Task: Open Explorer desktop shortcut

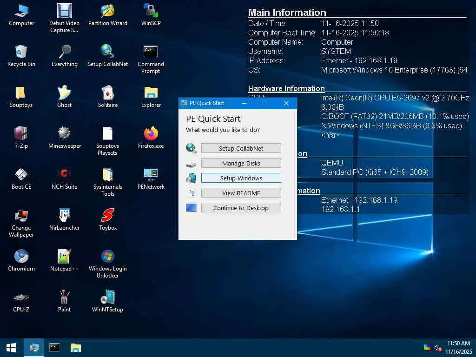Action: pyautogui.click(x=151, y=97)
